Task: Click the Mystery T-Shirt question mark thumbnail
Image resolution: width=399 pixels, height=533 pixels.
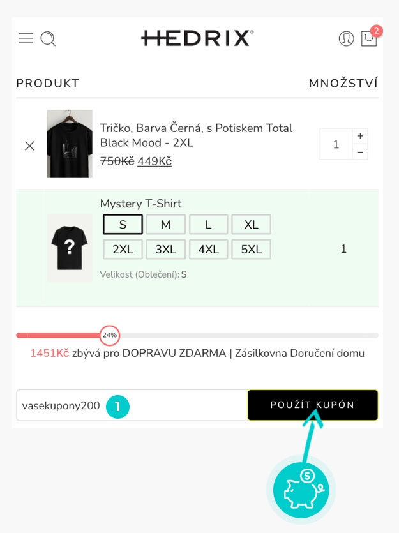Action: pos(69,248)
